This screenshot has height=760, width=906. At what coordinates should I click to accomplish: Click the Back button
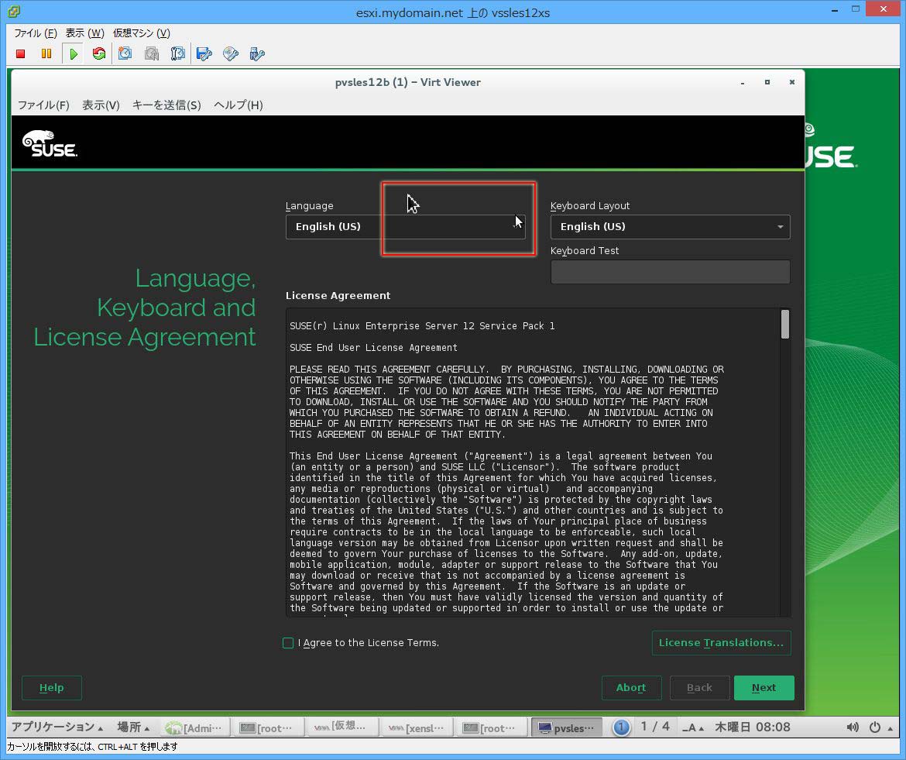click(699, 688)
